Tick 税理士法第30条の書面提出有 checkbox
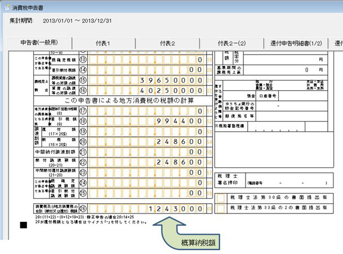The image size is (343, 254). tap(220, 197)
